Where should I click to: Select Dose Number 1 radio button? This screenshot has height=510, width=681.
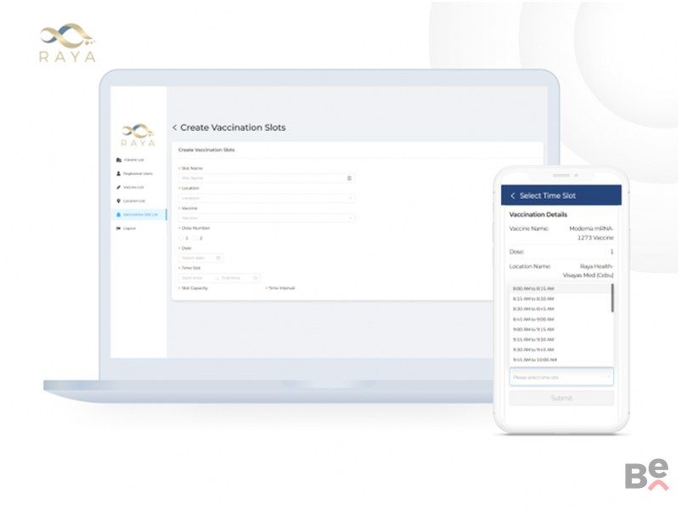[x=181, y=238]
